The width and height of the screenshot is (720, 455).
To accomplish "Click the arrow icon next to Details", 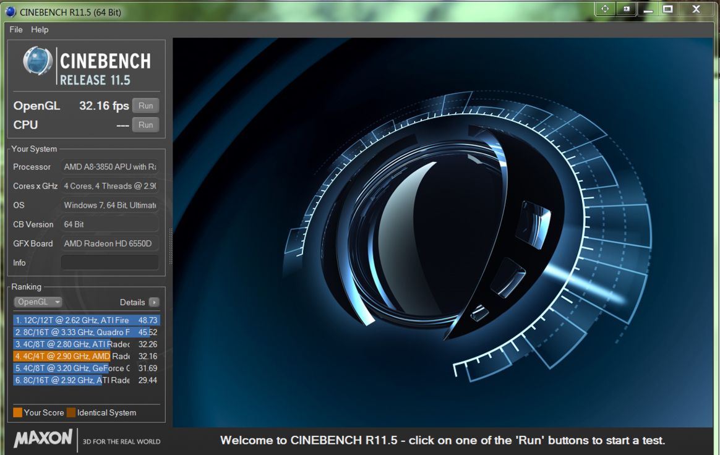I will click(x=154, y=302).
